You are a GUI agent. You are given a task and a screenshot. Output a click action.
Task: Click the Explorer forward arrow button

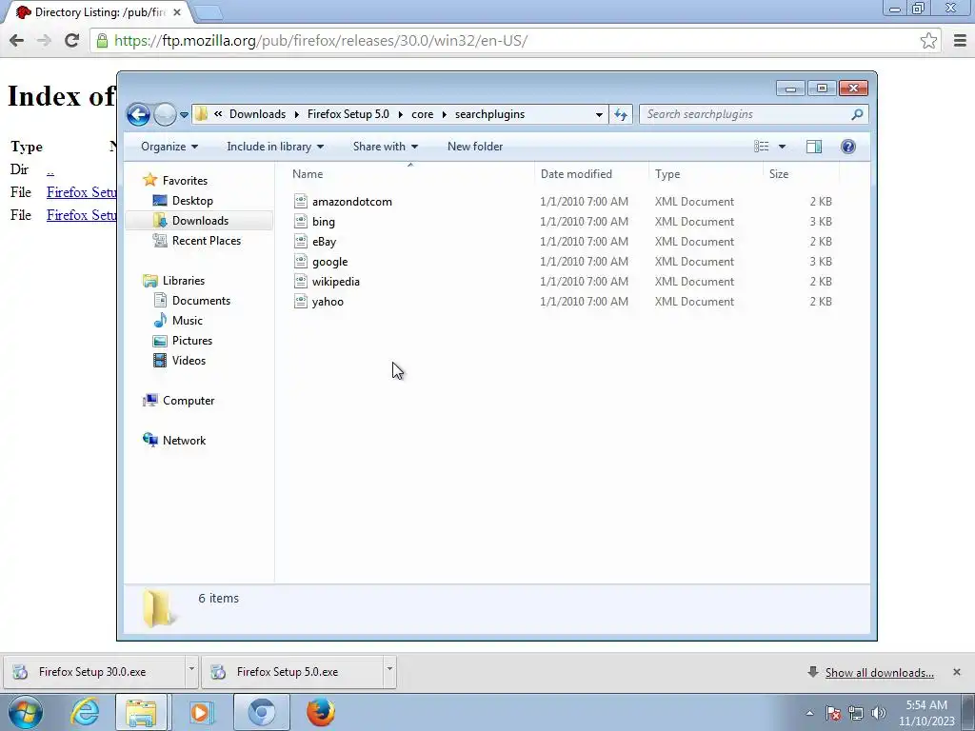click(x=165, y=114)
